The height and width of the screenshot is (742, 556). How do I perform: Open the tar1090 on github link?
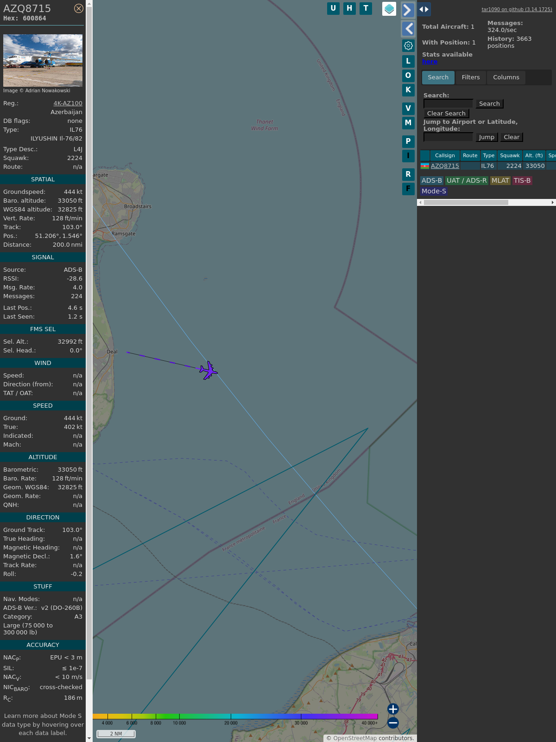tap(517, 9)
